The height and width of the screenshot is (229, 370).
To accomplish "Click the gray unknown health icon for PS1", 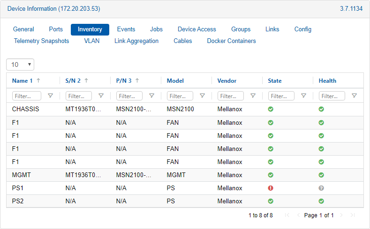I will (321, 188).
